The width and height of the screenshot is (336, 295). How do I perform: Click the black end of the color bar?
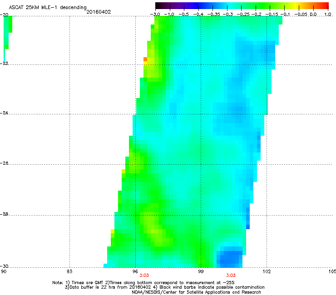[158, 5]
